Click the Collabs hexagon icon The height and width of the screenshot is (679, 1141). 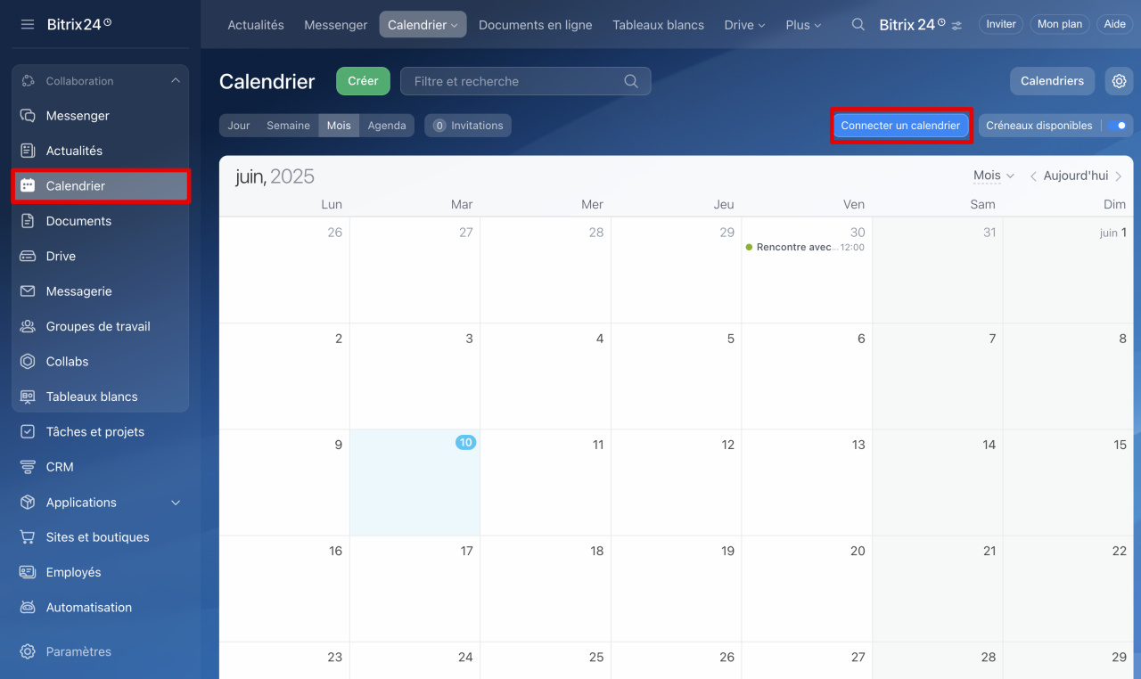[28, 362]
